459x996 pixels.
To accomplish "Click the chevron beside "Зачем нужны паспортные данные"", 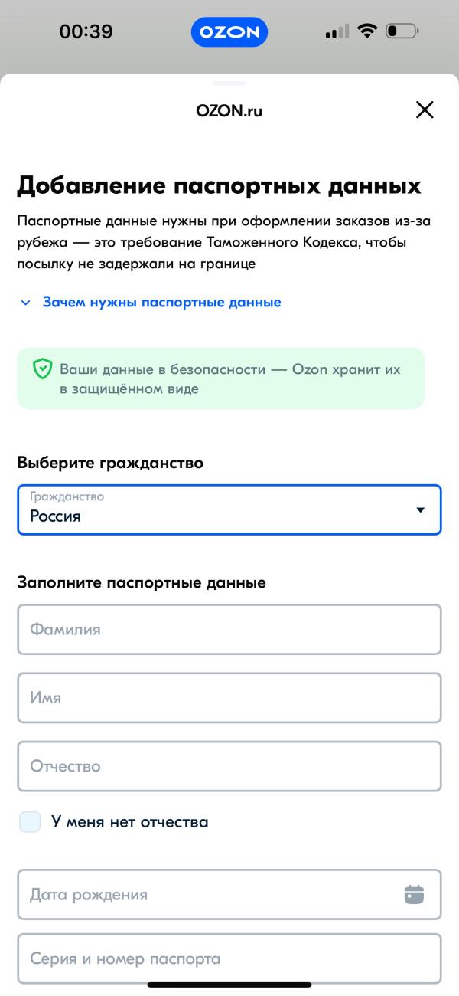I will click(x=26, y=303).
